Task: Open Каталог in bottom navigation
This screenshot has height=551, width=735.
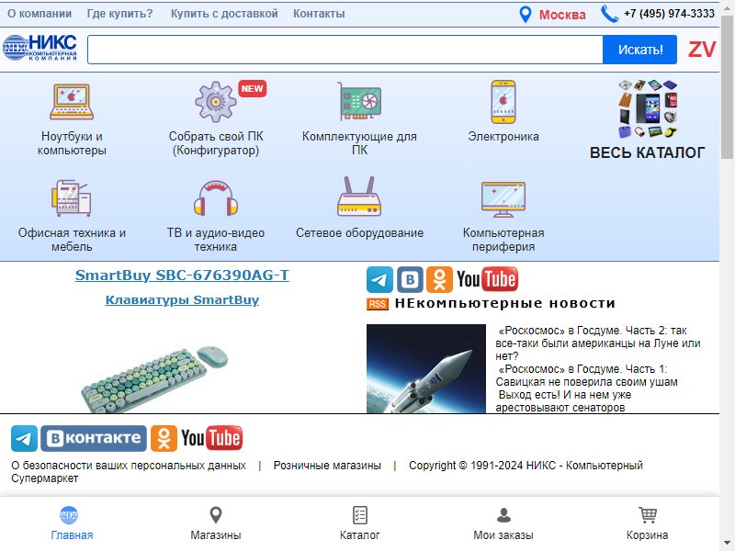Action: (359, 523)
